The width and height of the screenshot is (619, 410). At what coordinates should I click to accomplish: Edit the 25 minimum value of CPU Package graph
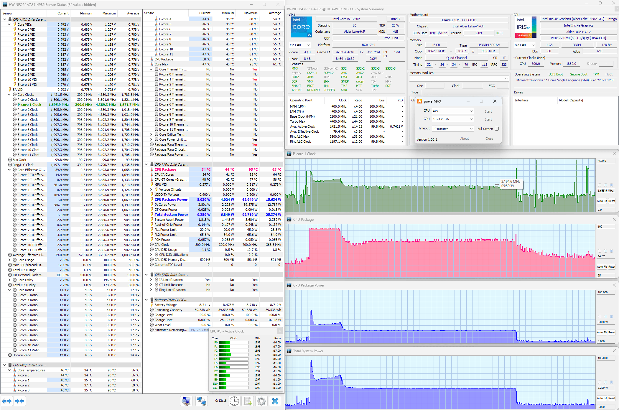coord(605,275)
